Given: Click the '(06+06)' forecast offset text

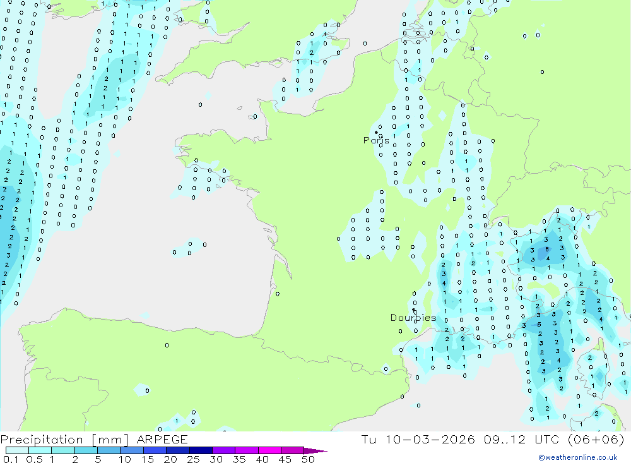Looking at the screenshot, I should click(x=596, y=439).
